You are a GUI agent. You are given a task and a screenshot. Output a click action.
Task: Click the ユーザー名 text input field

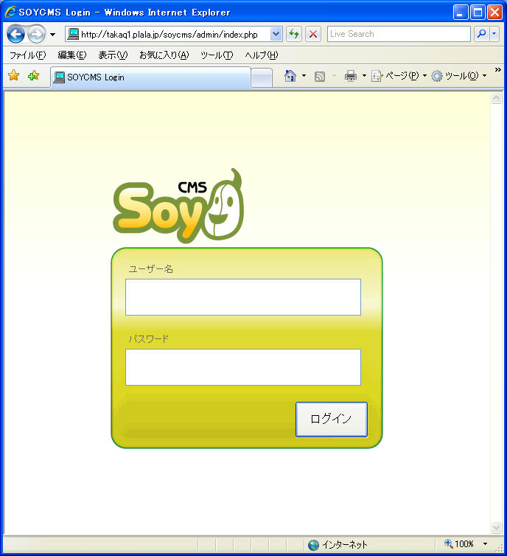coord(243,297)
